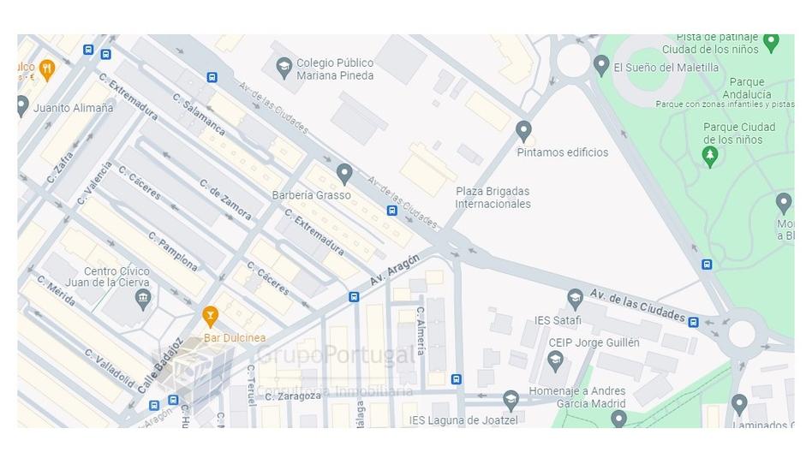Select the El Sueño del Maletilla pin

pyautogui.click(x=600, y=66)
